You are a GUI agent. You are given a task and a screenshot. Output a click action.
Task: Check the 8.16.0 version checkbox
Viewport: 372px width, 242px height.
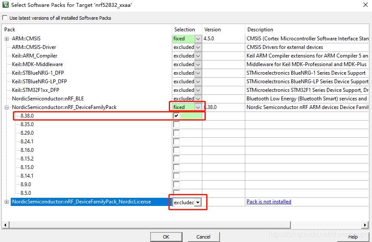click(176, 150)
